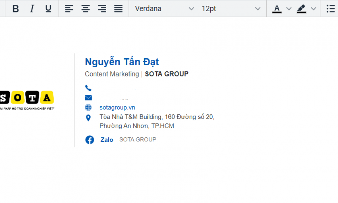This screenshot has height=203, width=338.
Task: Apply the text color with the A icon
Action: pos(277,9)
